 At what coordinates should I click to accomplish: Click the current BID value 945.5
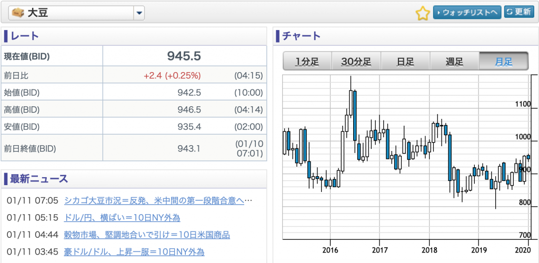(x=184, y=56)
